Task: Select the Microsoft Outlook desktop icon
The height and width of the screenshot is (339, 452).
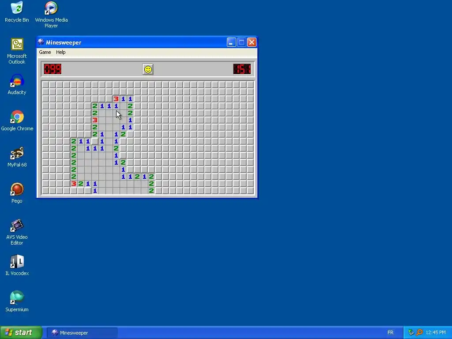Action: point(17,51)
